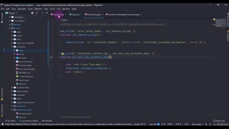Click the README.md file icon

17,73
